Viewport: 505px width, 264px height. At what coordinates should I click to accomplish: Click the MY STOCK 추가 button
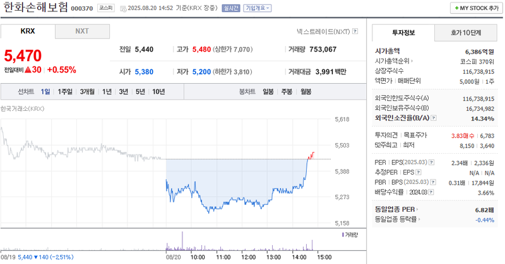point(477,8)
